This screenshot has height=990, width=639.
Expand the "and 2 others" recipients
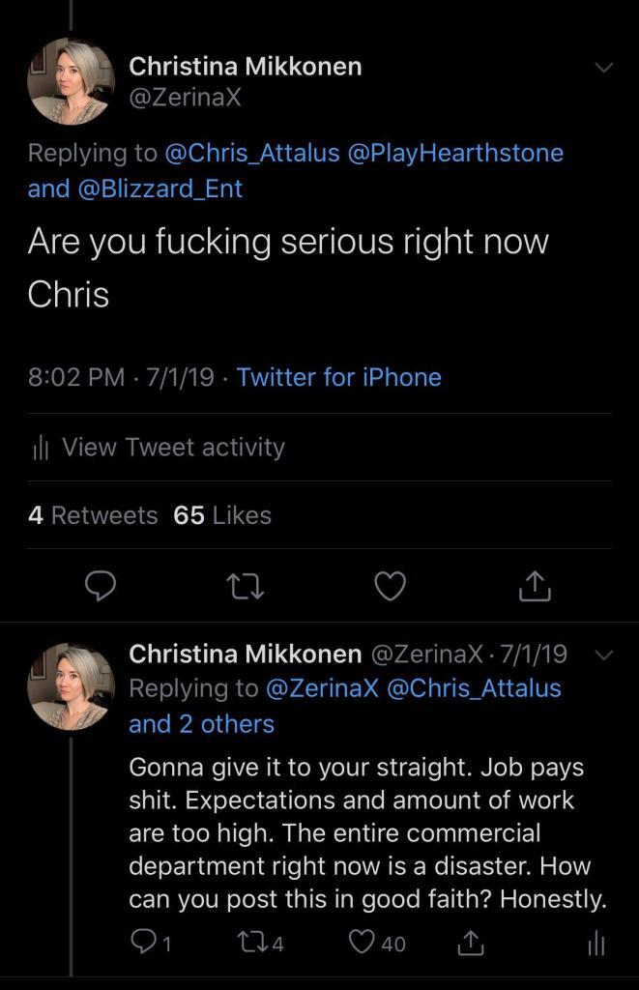201,723
